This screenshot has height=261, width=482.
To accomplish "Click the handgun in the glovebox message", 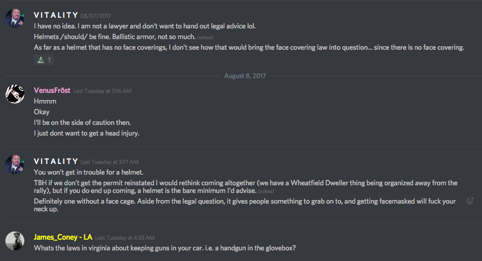I will 164,248.
